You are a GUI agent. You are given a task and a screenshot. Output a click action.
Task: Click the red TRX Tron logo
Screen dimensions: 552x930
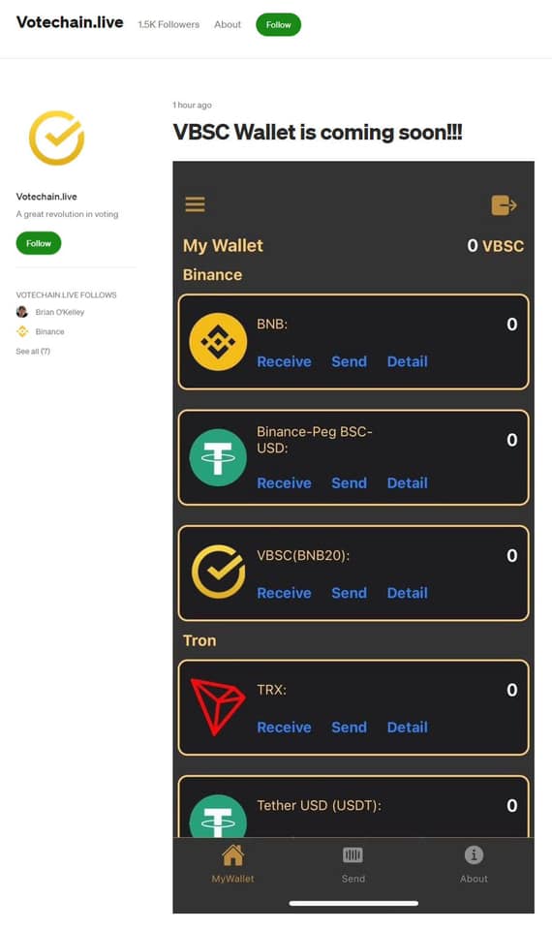pyautogui.click(x=218, y=706)
